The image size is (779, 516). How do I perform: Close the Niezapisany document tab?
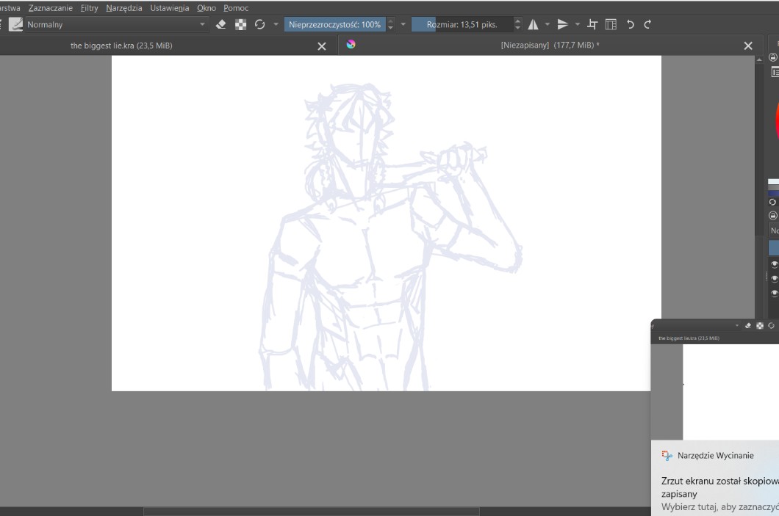748,46
